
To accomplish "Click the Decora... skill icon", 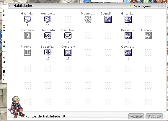I will 148,36.
